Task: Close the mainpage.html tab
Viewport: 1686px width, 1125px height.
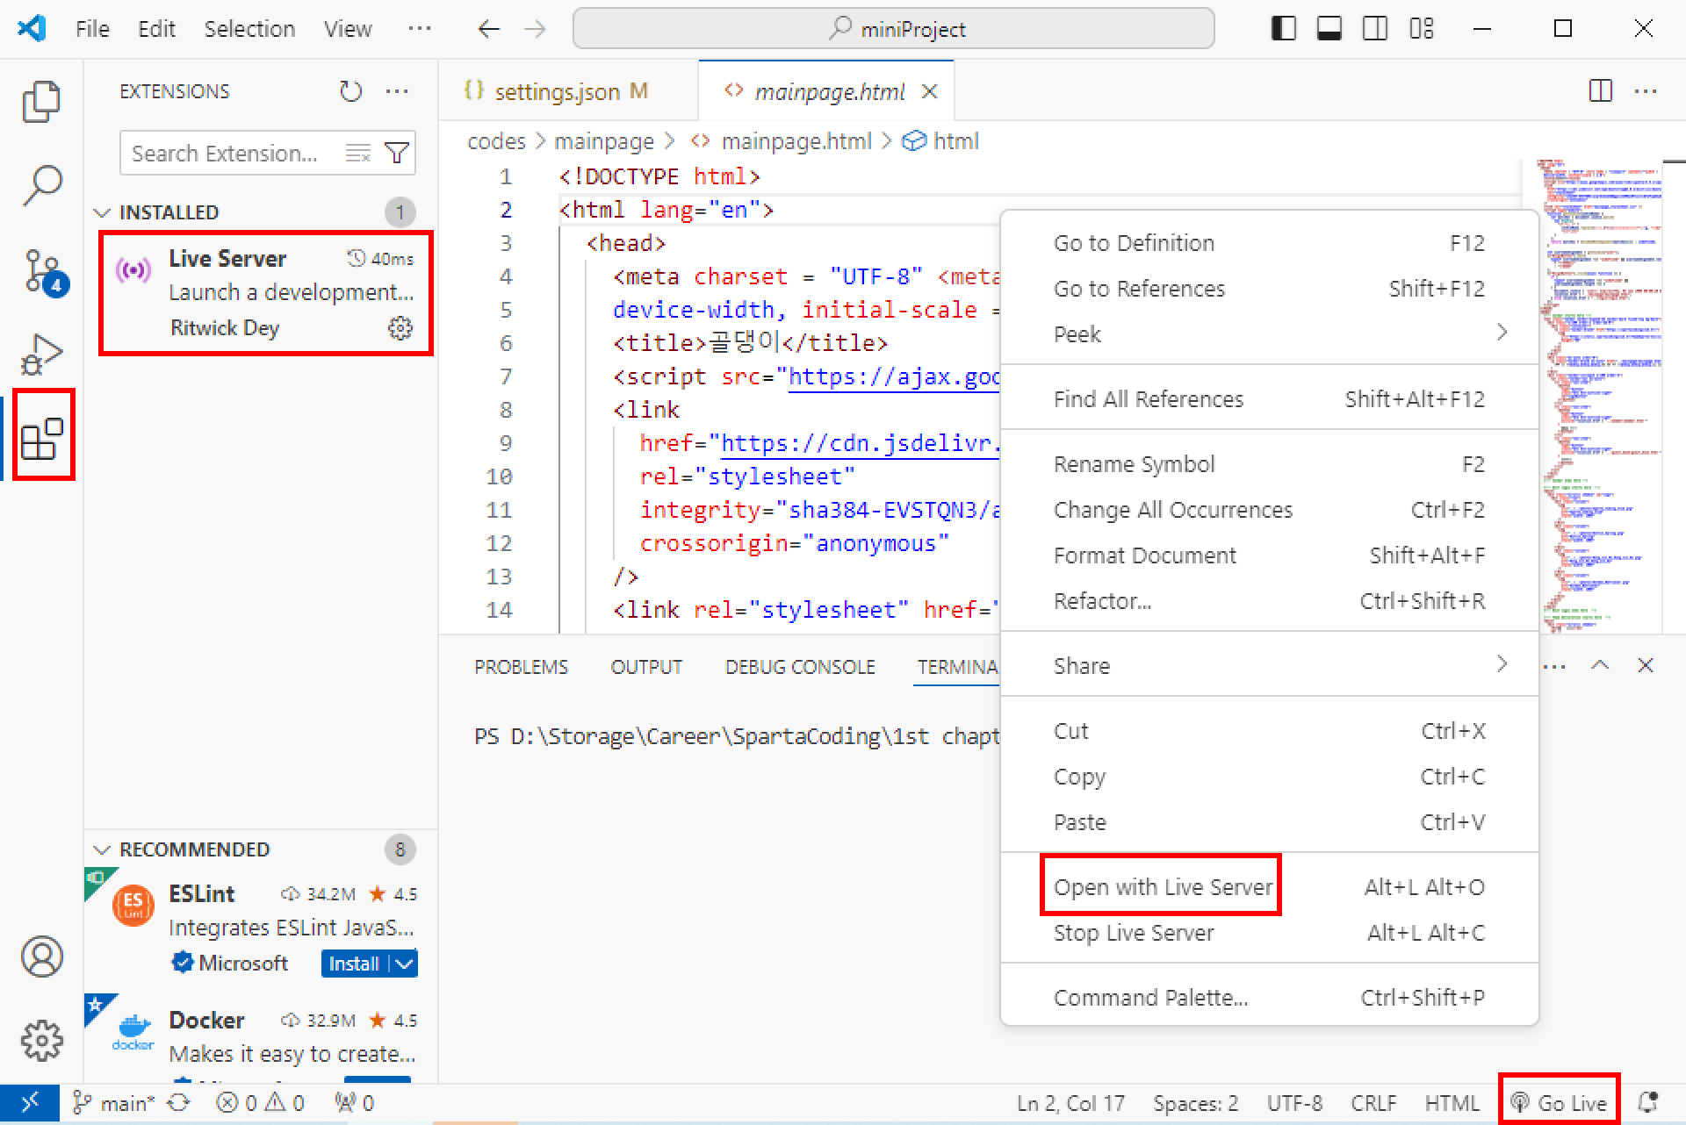Action: (930, 91)
